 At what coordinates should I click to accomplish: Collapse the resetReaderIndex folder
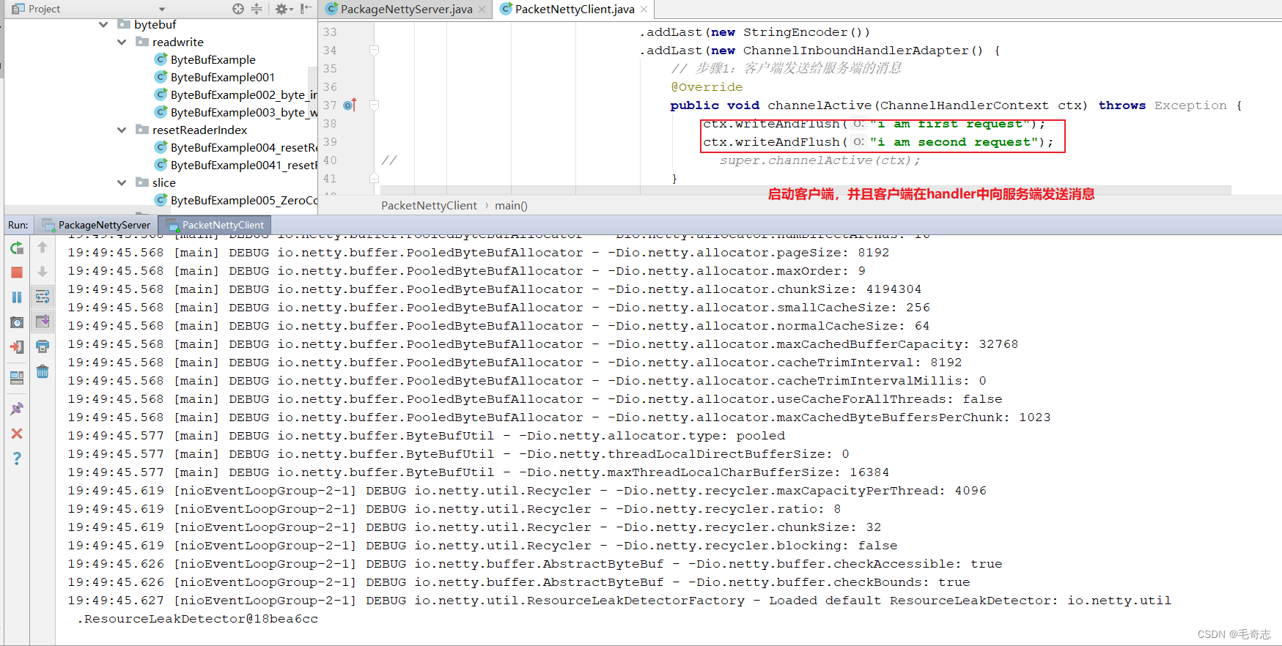point(122,130)
